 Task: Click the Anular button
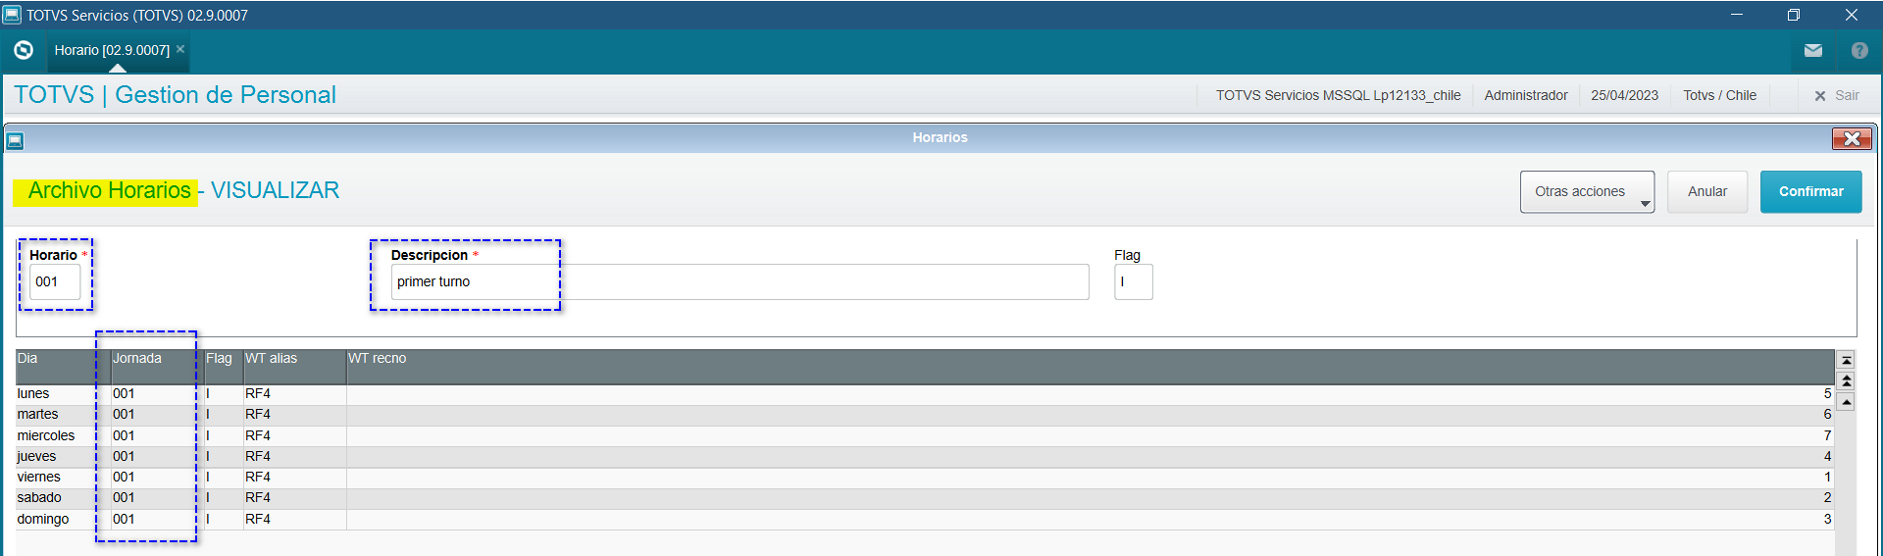point(1706,192)
